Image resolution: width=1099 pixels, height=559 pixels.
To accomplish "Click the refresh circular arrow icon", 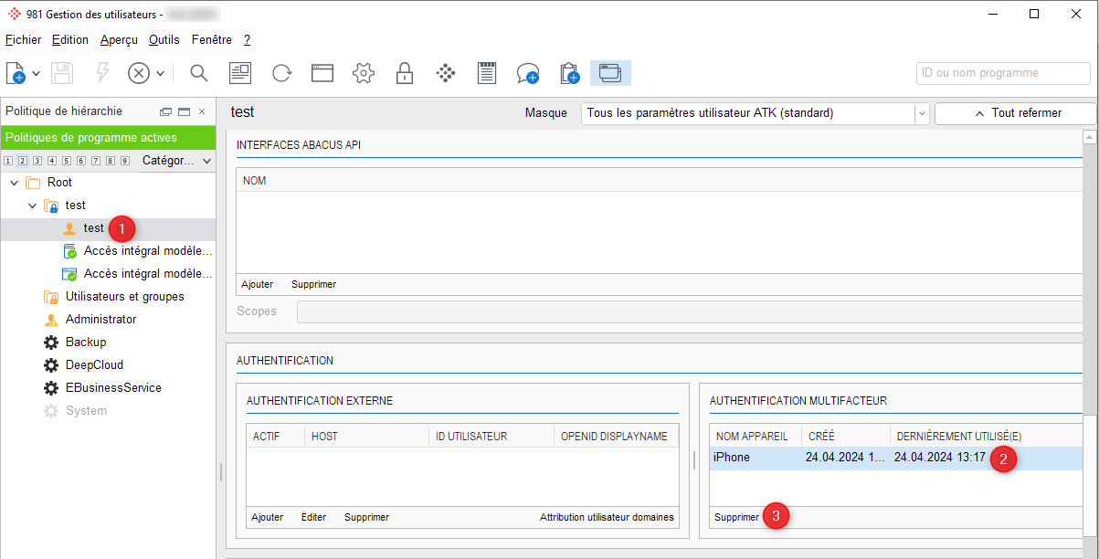I will coord(281,73).
